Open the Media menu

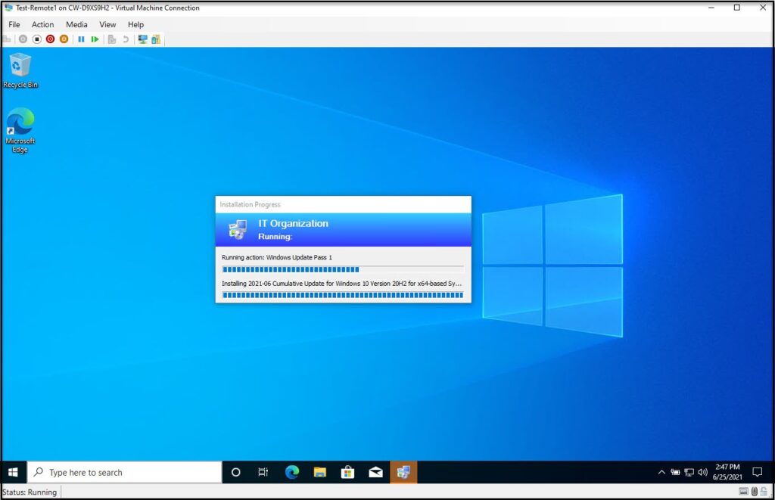click(76, 24)
